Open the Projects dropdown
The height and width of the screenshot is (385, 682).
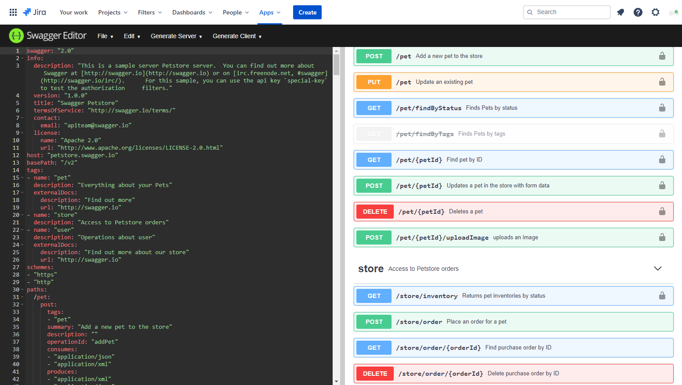coord(113,12)
